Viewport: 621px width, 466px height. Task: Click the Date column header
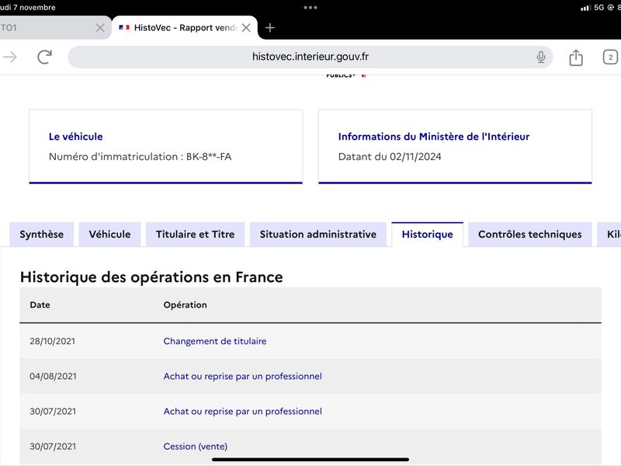(x=40, y=304)
